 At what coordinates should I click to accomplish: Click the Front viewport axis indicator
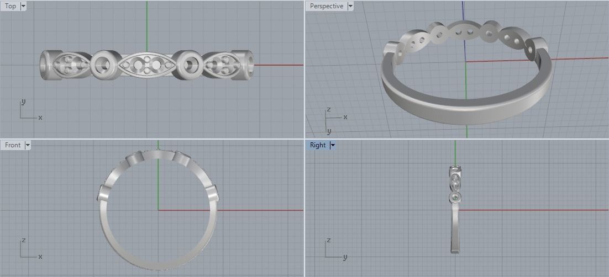click(30, 249)
